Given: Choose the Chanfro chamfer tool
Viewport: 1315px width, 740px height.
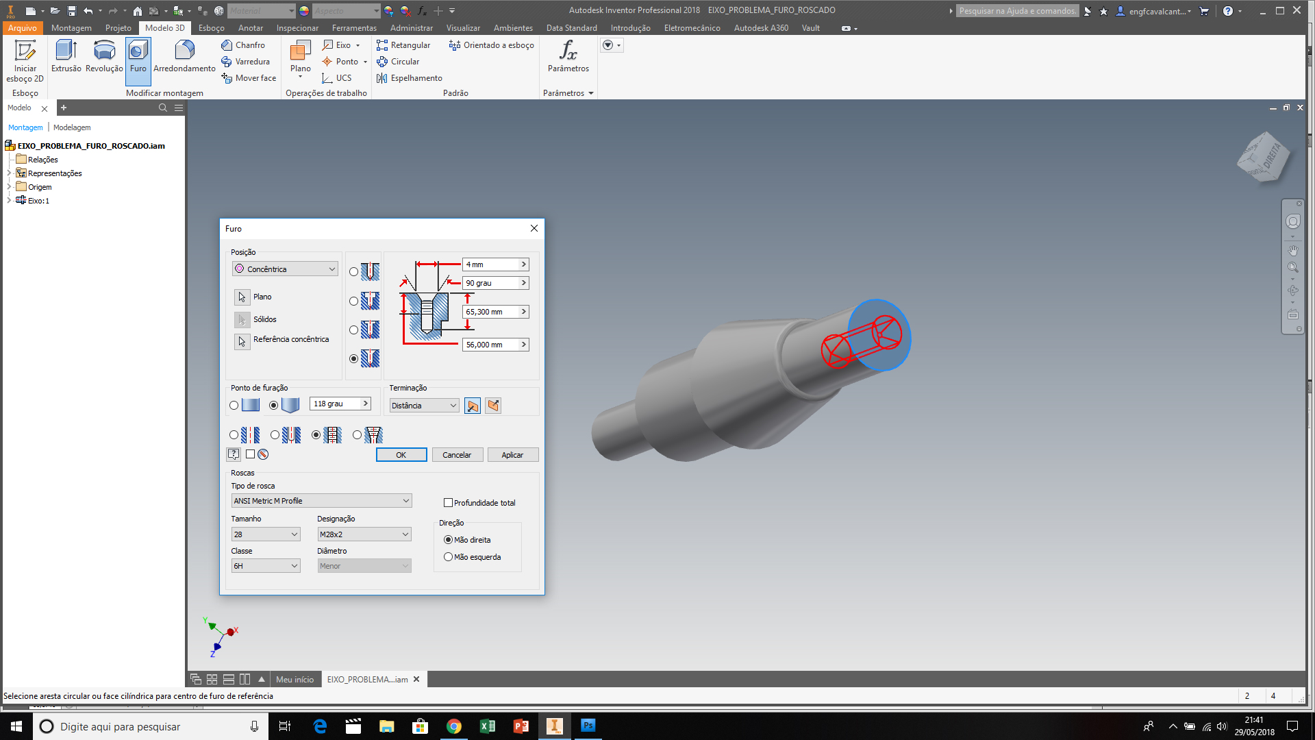Looking at the screenshot, I should point(243,45).
